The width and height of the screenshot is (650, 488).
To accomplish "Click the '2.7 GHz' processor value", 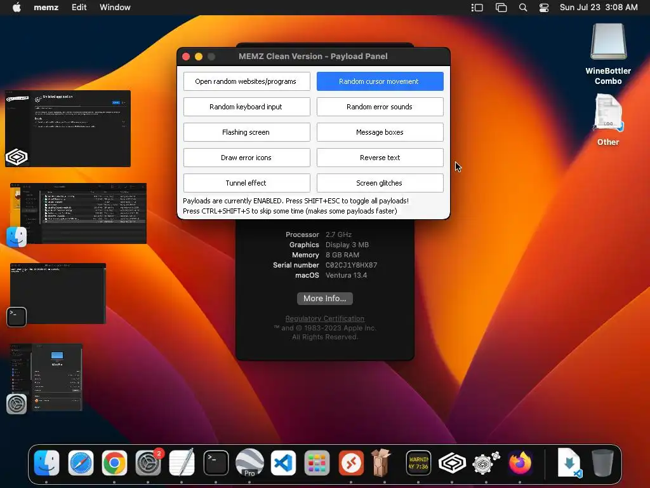I will click(x=338, y=234).
